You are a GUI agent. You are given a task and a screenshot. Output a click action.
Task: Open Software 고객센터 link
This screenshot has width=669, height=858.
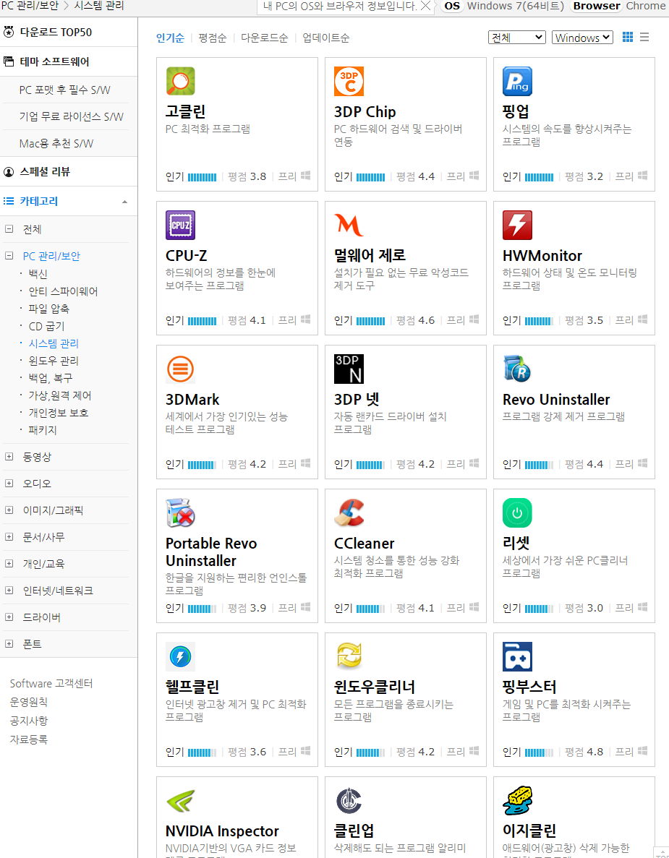click(x=51, y=684)
